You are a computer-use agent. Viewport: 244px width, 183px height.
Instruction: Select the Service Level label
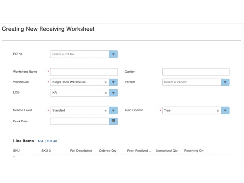pos(22,110)
